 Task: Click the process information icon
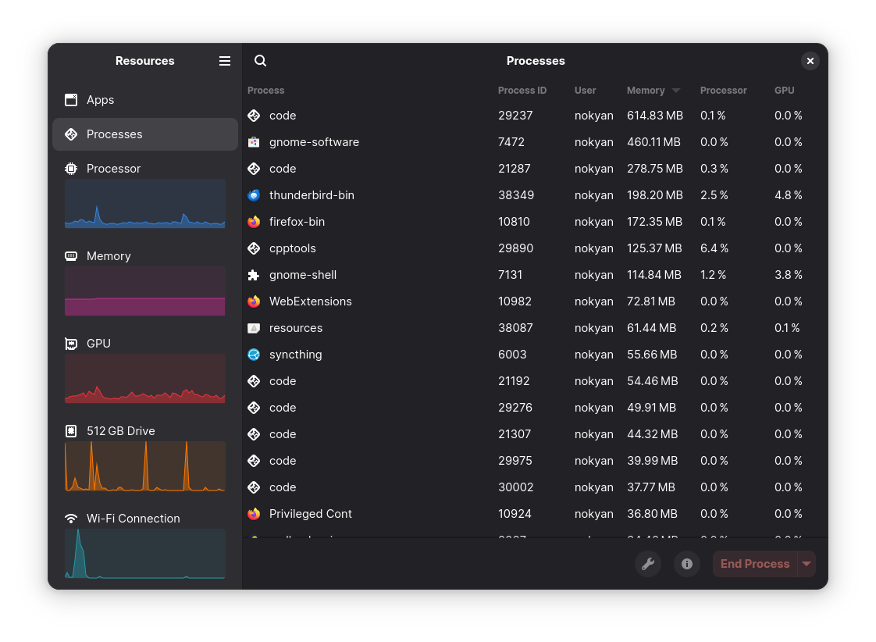[x=687, y=564]
